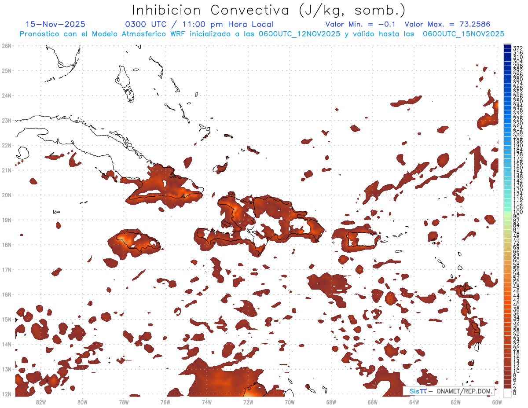Click the forecast date '15-Nov-2025'
The width and height of the screenshot is (528, 408).
(x=56, y=24)
